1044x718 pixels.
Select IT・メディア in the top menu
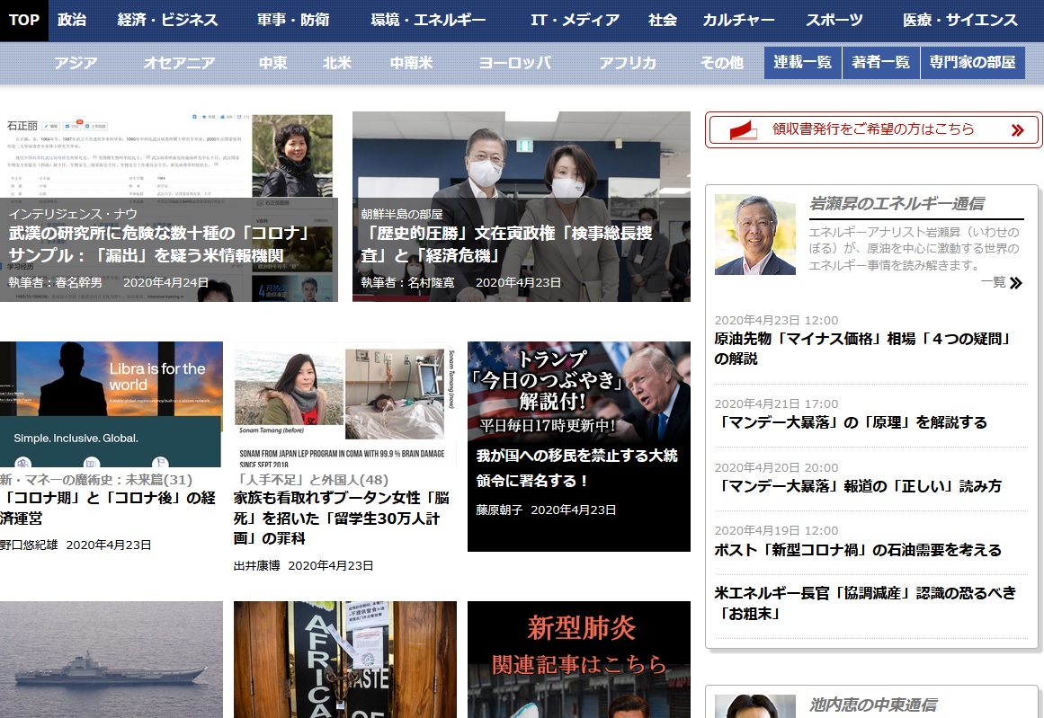pos(575,20)
